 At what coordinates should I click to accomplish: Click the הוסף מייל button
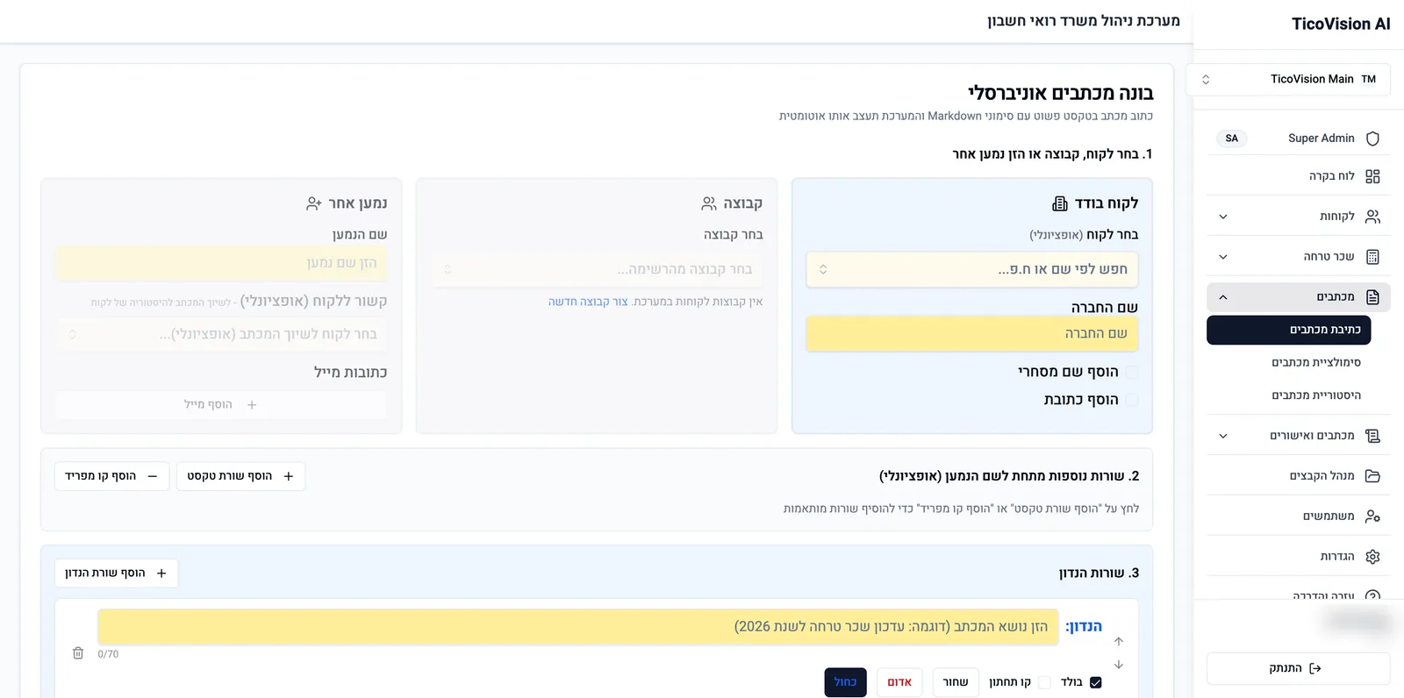click(x=221, y=404)
